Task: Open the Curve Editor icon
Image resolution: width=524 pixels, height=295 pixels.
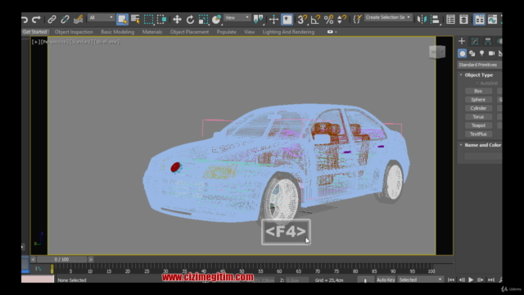Action: coord(492,20)
